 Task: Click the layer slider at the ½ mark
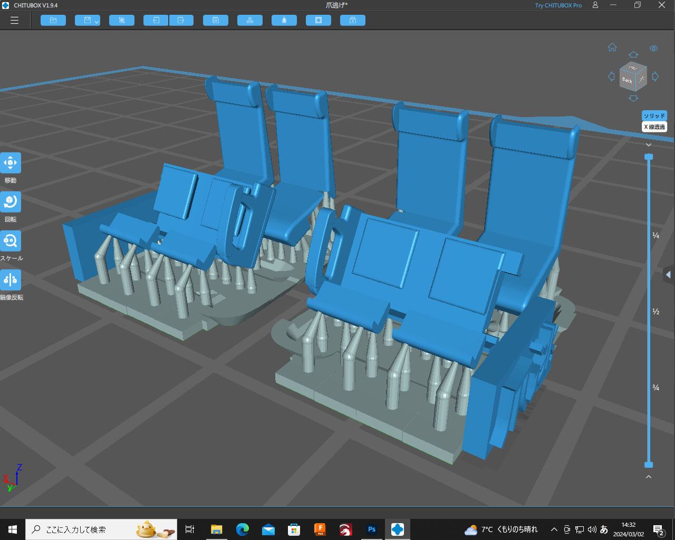pyautogui.click(x=649, y=311)
